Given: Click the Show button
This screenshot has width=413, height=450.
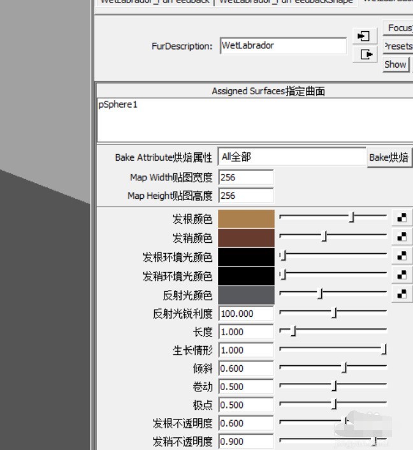Looking at the screenshot, I should [x=395, y=64].
